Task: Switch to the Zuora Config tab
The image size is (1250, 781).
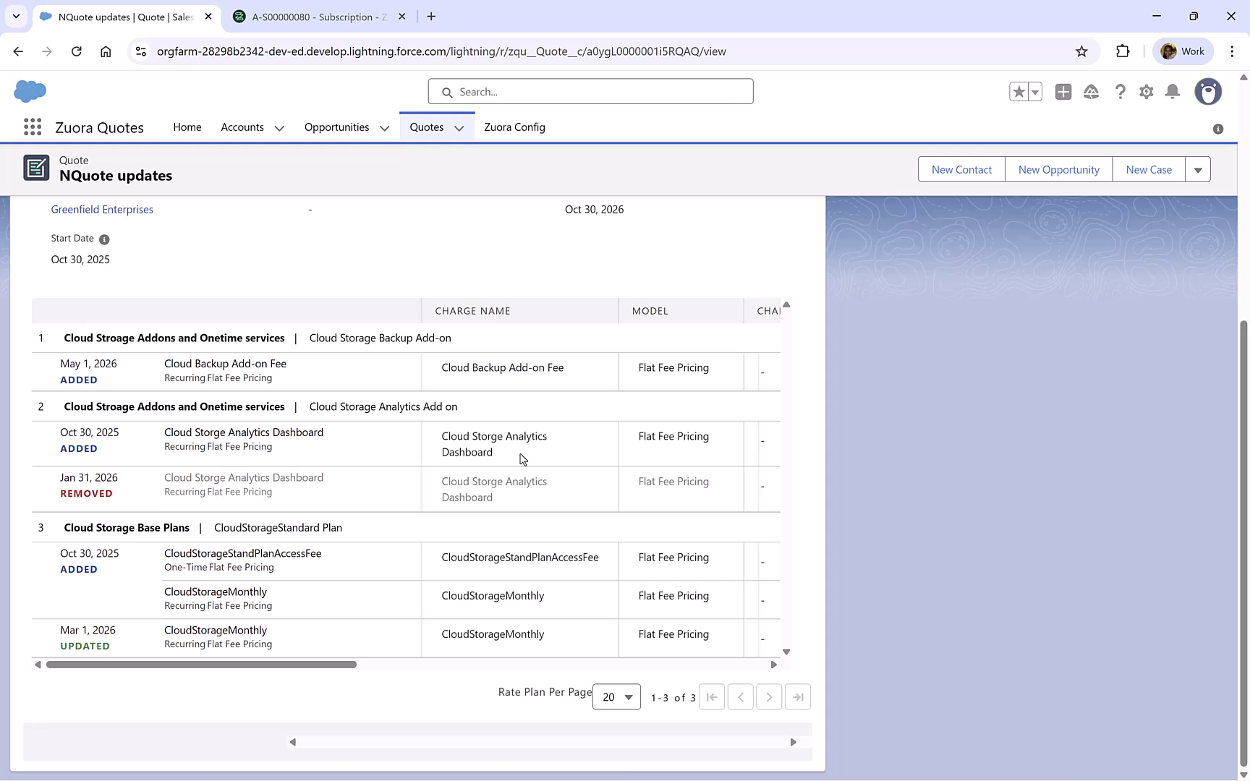Action: (x=514, y=127)
